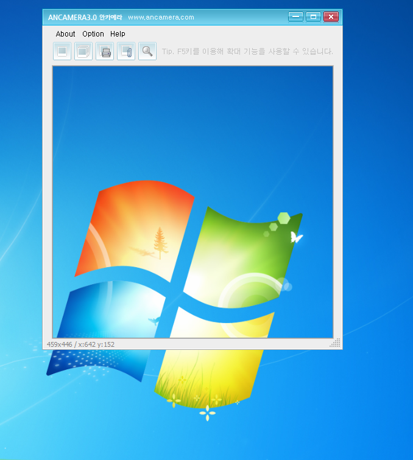Activate the magnifier zoom tool
Image resolution: width=413 pixels, height=460 pixels.
pyautogui.click(x=147, y=51)
